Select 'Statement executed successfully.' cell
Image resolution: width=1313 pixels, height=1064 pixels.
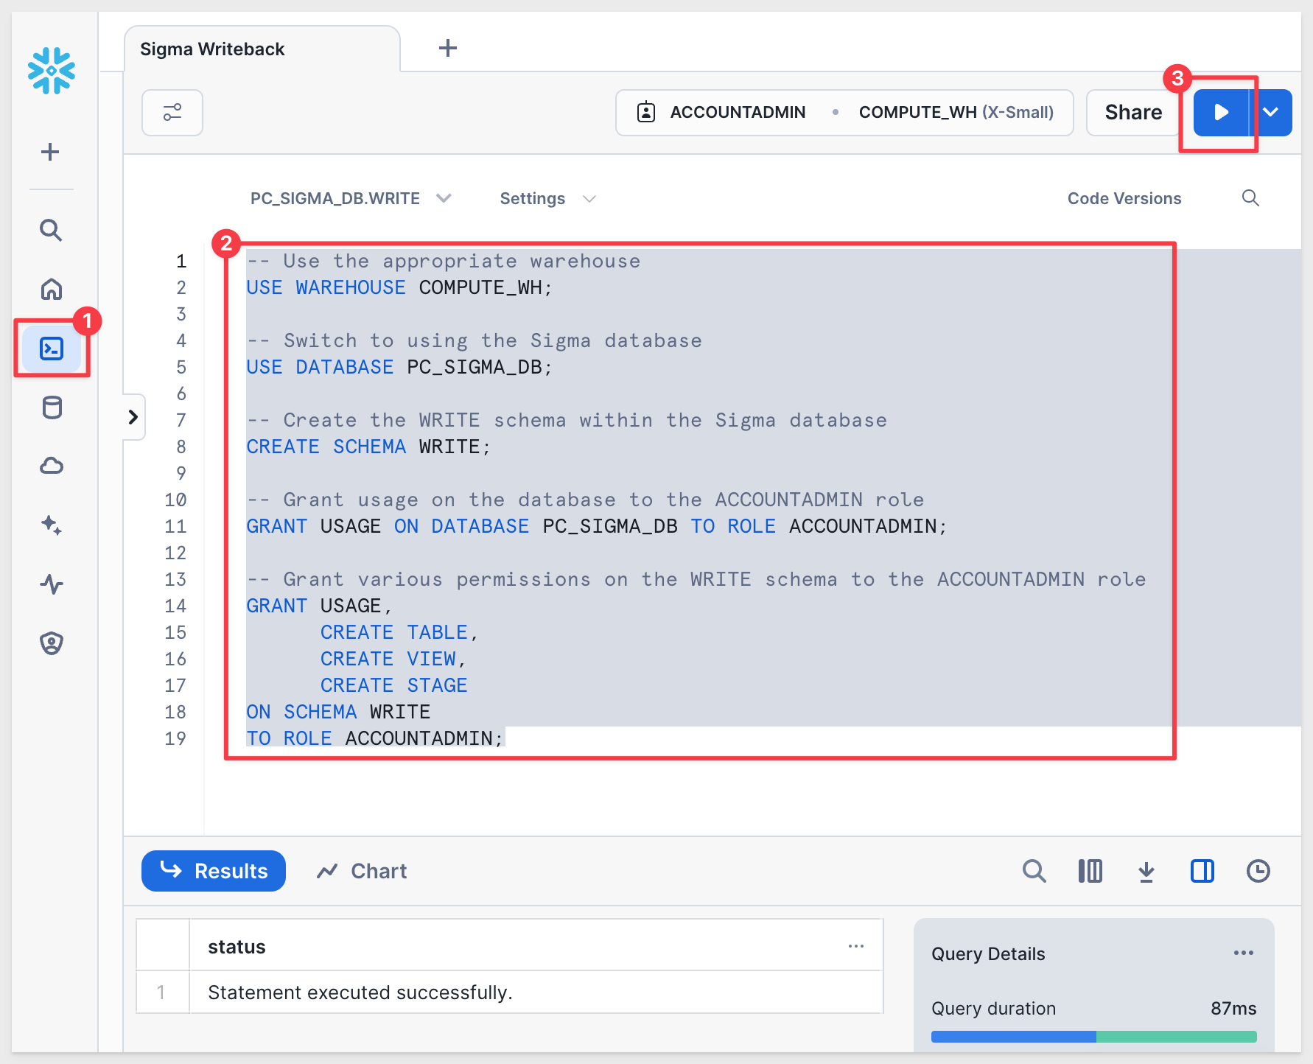tap(536, 993)
